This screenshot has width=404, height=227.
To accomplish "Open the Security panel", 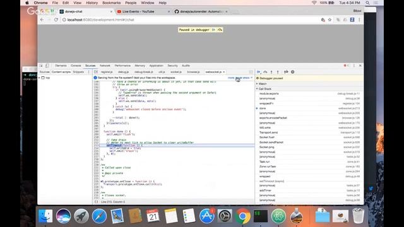I will [172, 66].
